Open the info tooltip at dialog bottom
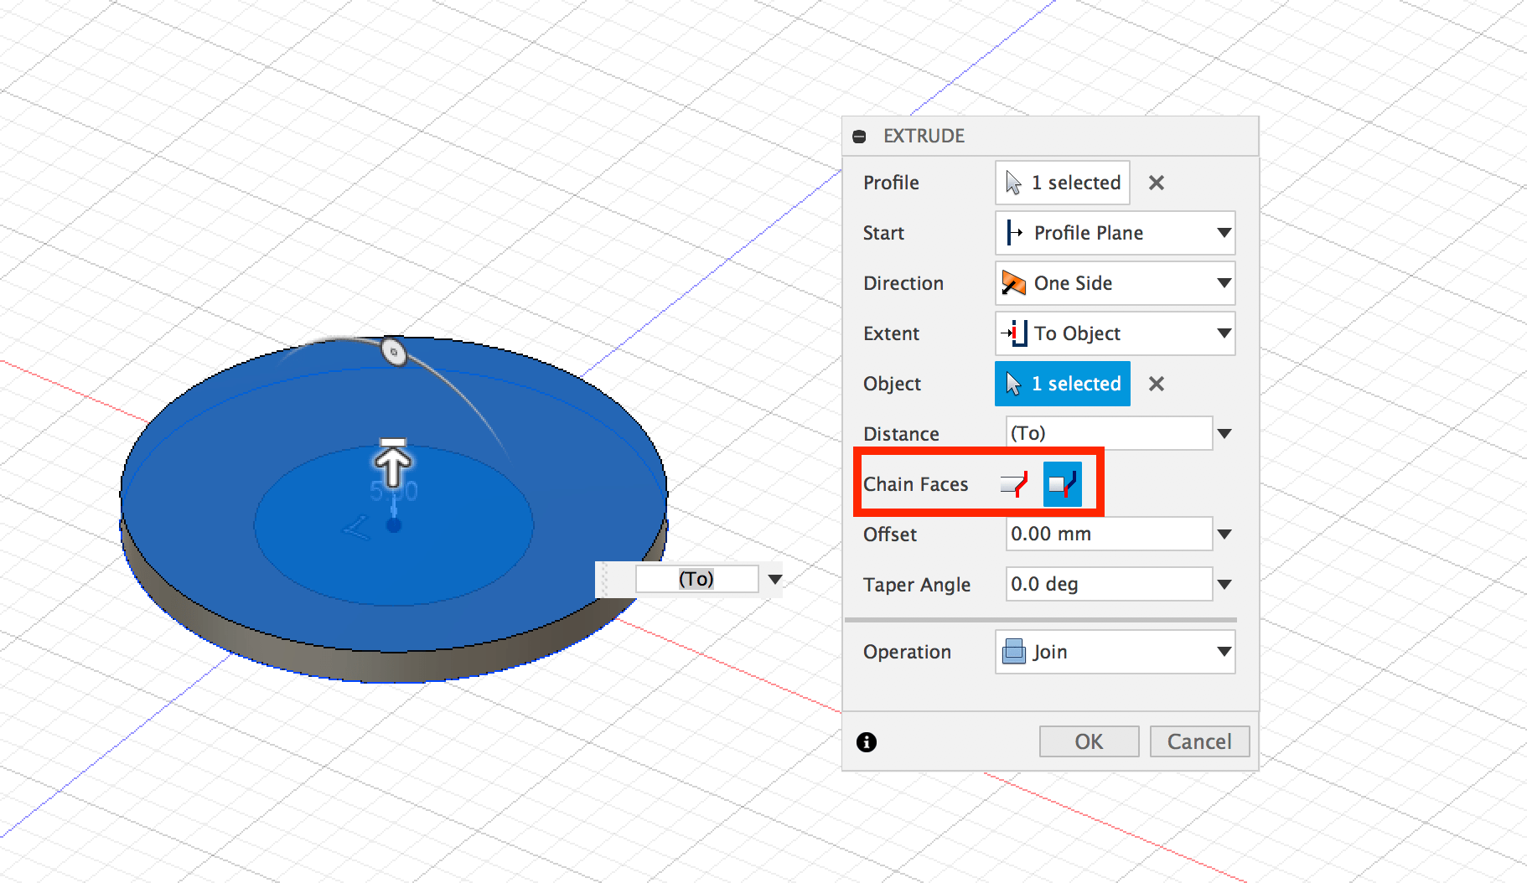Viewport: 1527px width, 883px height. (x=867, y=741)
